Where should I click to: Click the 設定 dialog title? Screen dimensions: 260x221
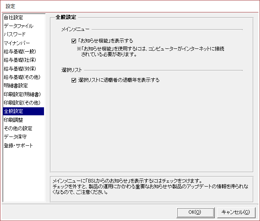pyautogui.click(x=10, y=6)
